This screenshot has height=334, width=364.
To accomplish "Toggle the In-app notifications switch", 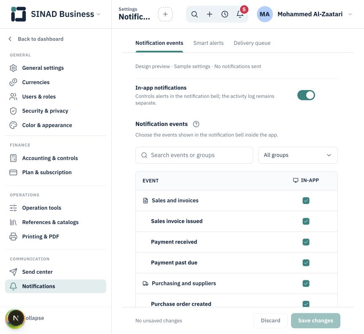I will pos(306,95).
